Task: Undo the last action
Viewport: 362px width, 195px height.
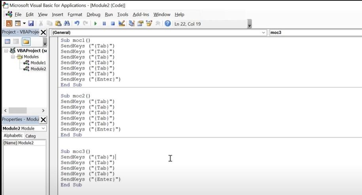Action: [x=77, y=23]
